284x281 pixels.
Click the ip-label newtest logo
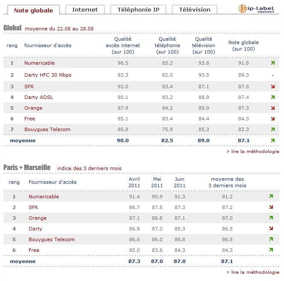point(258,9)
